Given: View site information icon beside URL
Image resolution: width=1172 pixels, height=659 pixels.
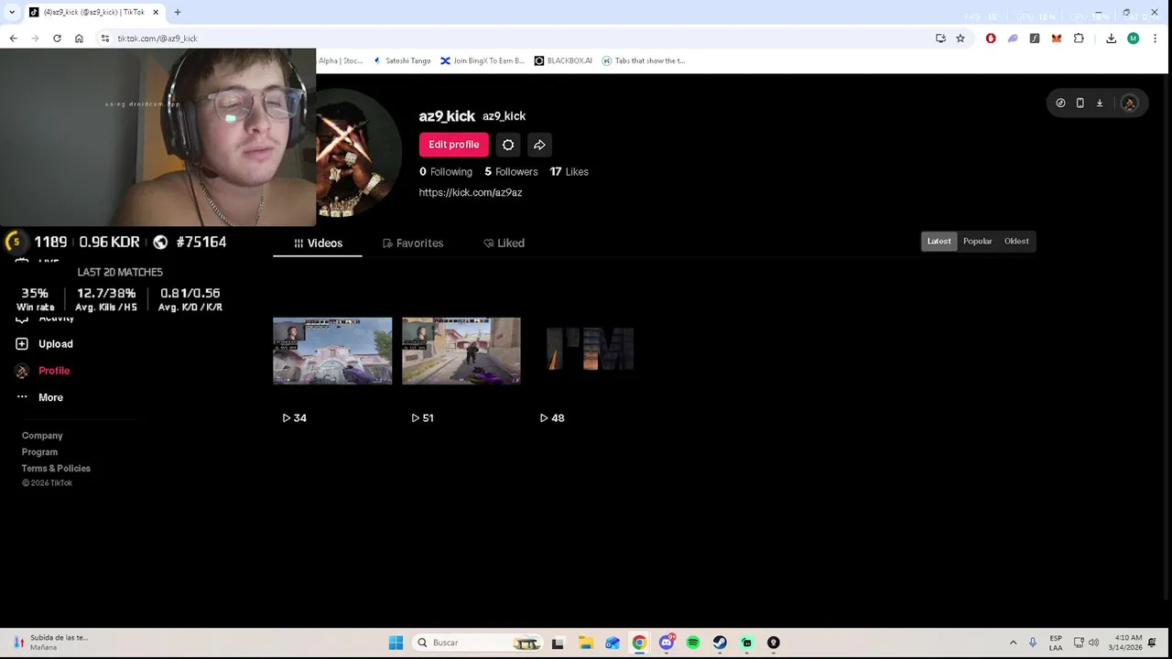Looking at the screenshot, I should 105,38.
